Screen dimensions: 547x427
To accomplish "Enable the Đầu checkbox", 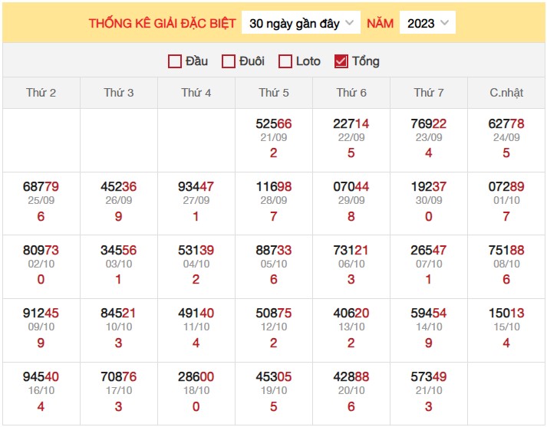I will coord(175,61).
